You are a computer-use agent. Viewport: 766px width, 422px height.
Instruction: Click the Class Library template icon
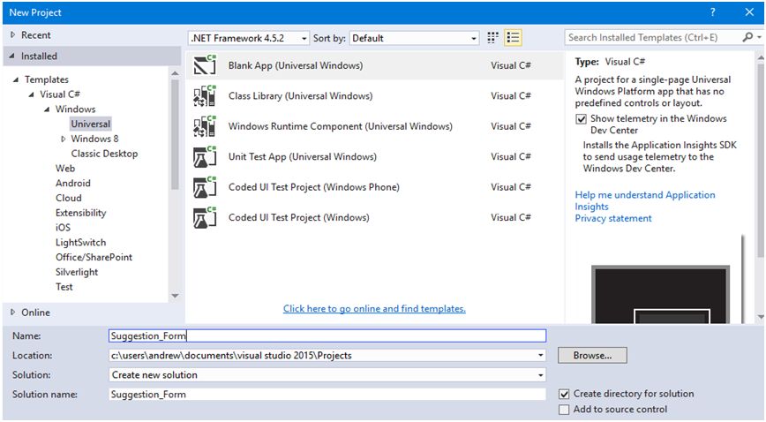pyautogui.click(x=205, y=96)
